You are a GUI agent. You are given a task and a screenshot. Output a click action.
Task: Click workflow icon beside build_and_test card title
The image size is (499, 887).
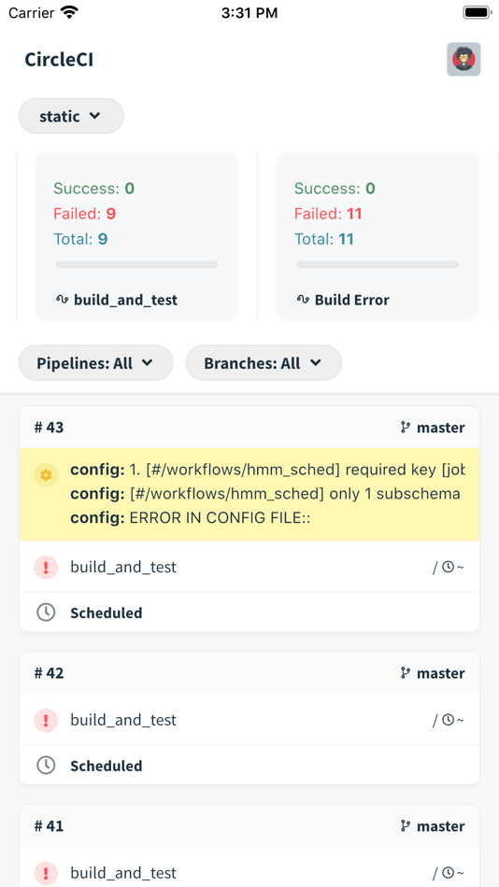pyautogui.click(x=62, y=300)
